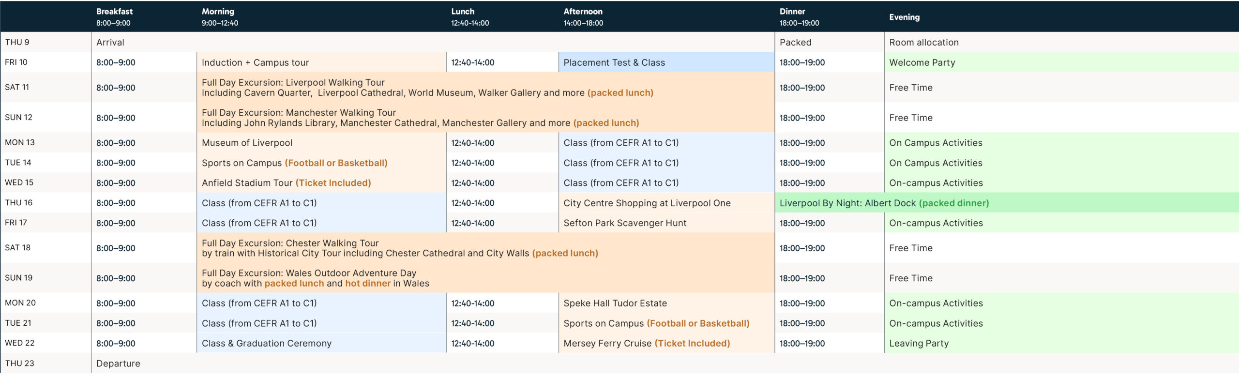The image size is (1239, 379).
Task: Click the Placement Test & Class cell
Action: click(x=614, y=62)
